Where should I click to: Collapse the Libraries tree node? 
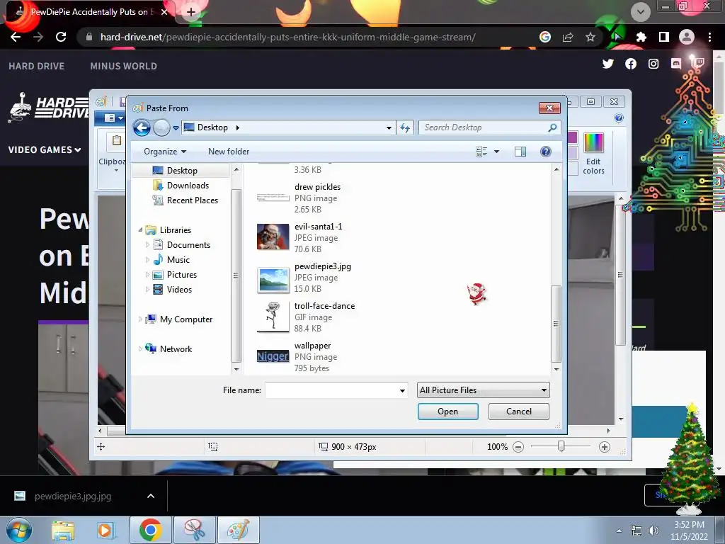pyautogui.click(x=140, y=230)
